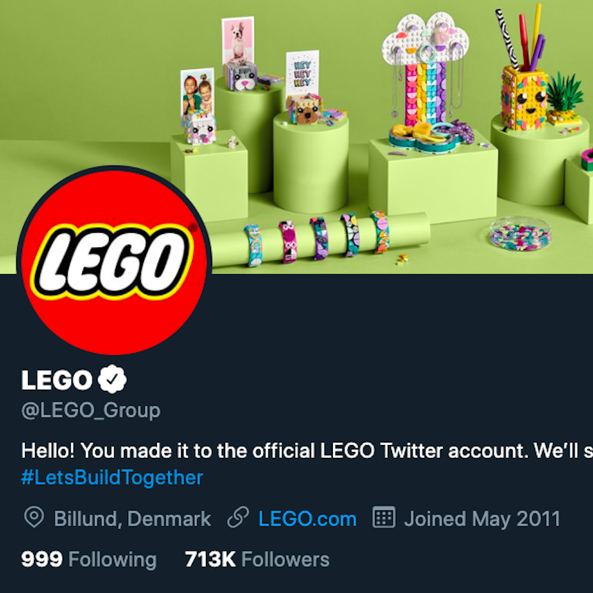Click the two kids photo in banner
The image size is (593, 593).
[x=197, y=92]
